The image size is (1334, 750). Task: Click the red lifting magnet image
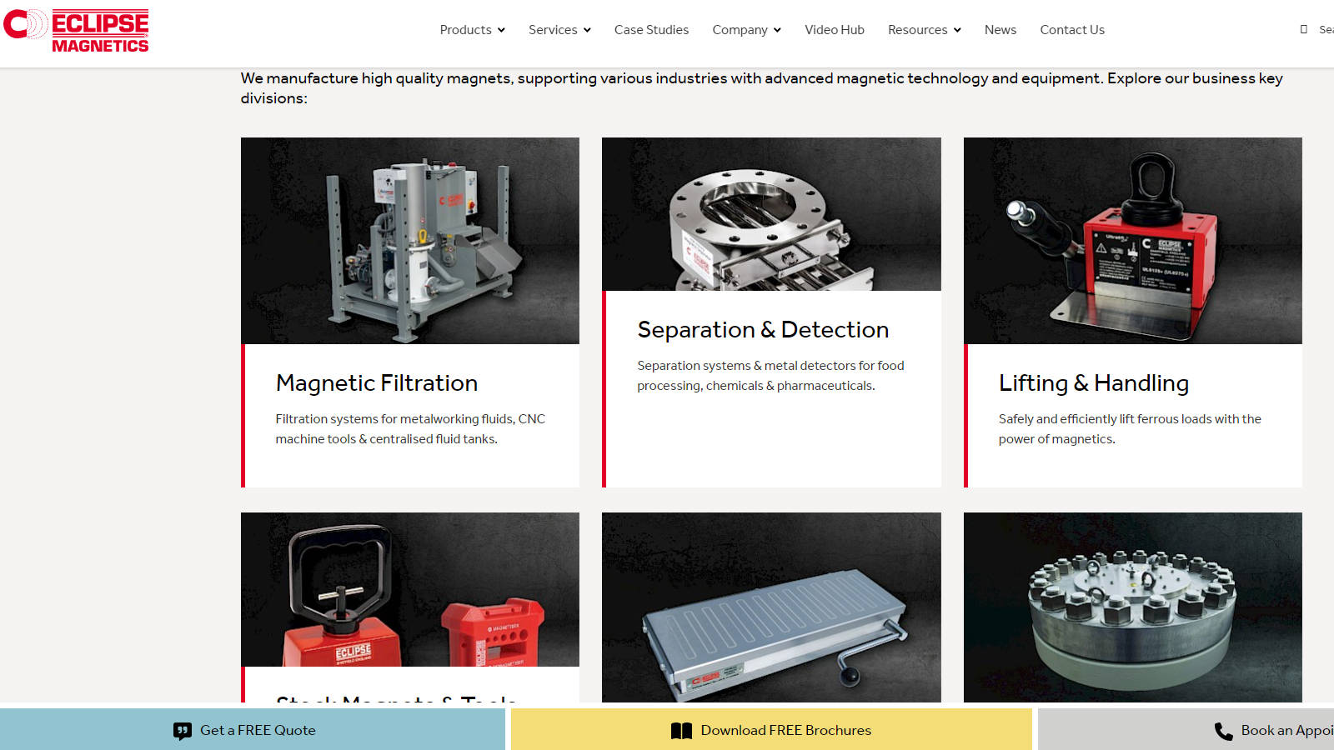tap(1132, 241)
